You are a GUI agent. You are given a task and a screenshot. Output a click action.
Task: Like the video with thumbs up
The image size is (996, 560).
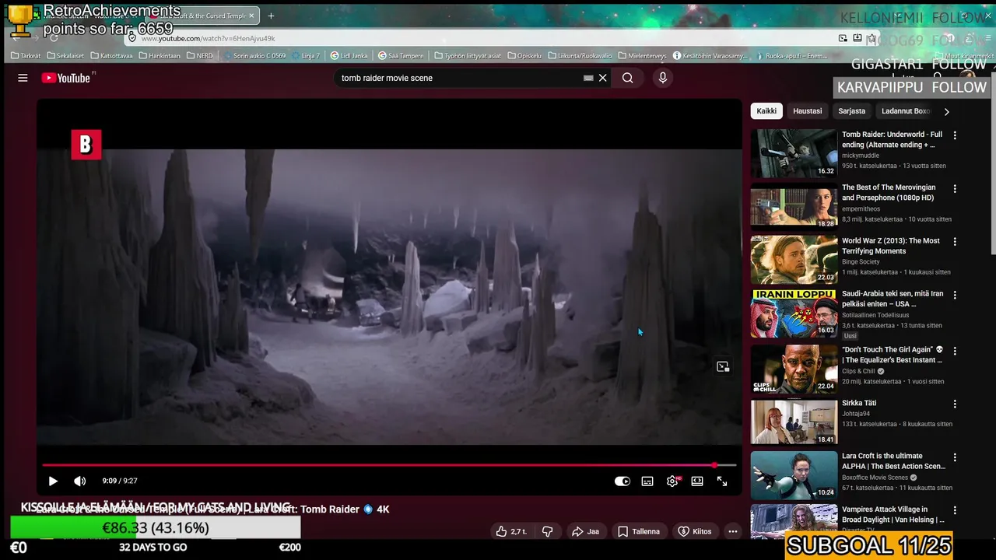[x=512, y=531]
